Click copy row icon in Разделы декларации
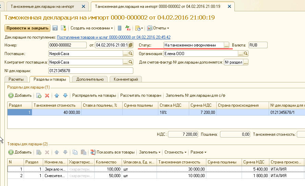The width and height of the screenshot is (305, 186). coord(39,95)
